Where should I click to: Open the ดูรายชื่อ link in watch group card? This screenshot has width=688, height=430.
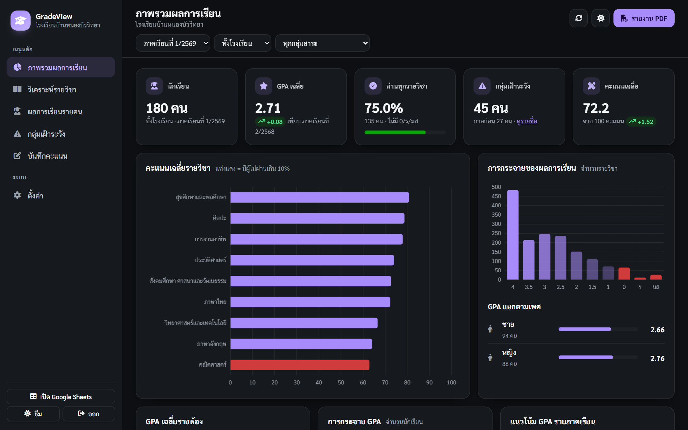coord(527,121)
